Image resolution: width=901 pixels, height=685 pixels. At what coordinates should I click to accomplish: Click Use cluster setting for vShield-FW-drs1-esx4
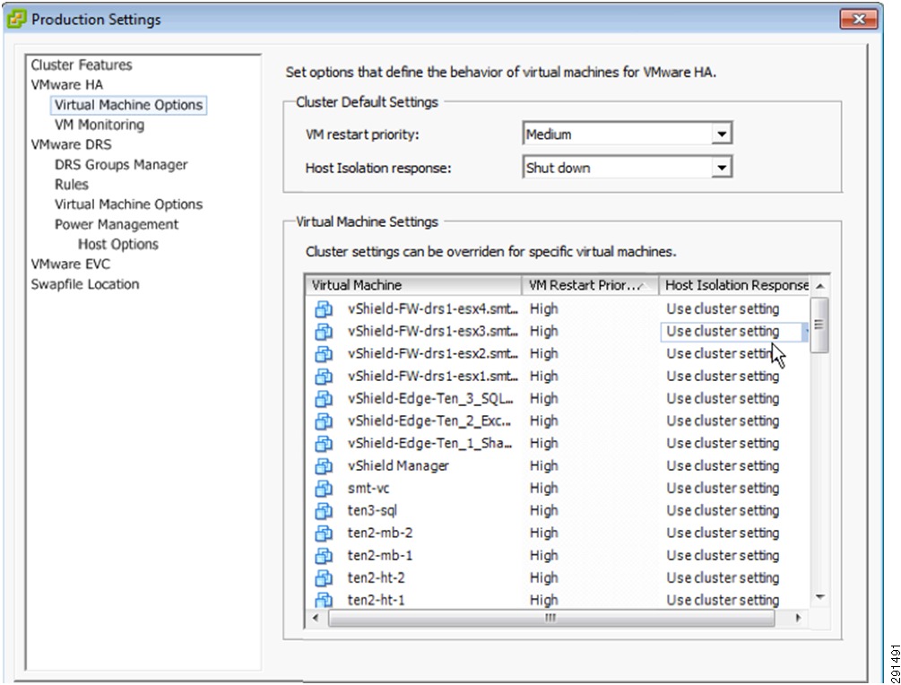(x=723, y=309)
